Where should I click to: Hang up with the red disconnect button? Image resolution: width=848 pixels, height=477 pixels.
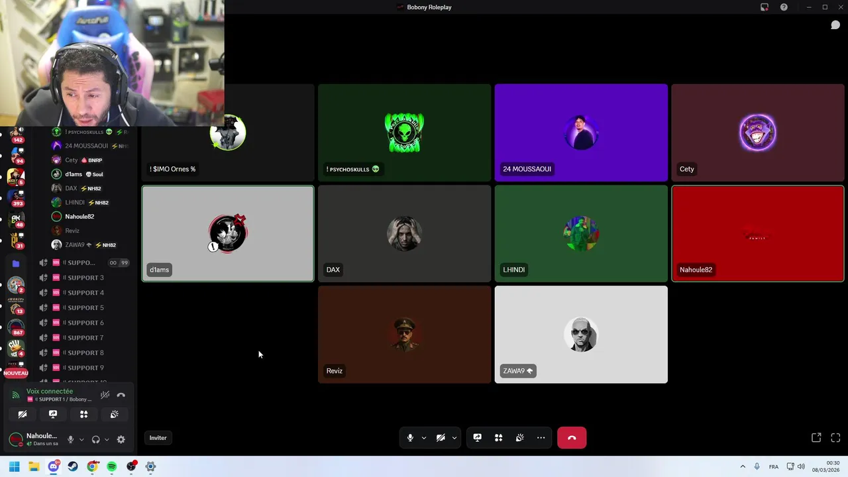pos(572,438)
